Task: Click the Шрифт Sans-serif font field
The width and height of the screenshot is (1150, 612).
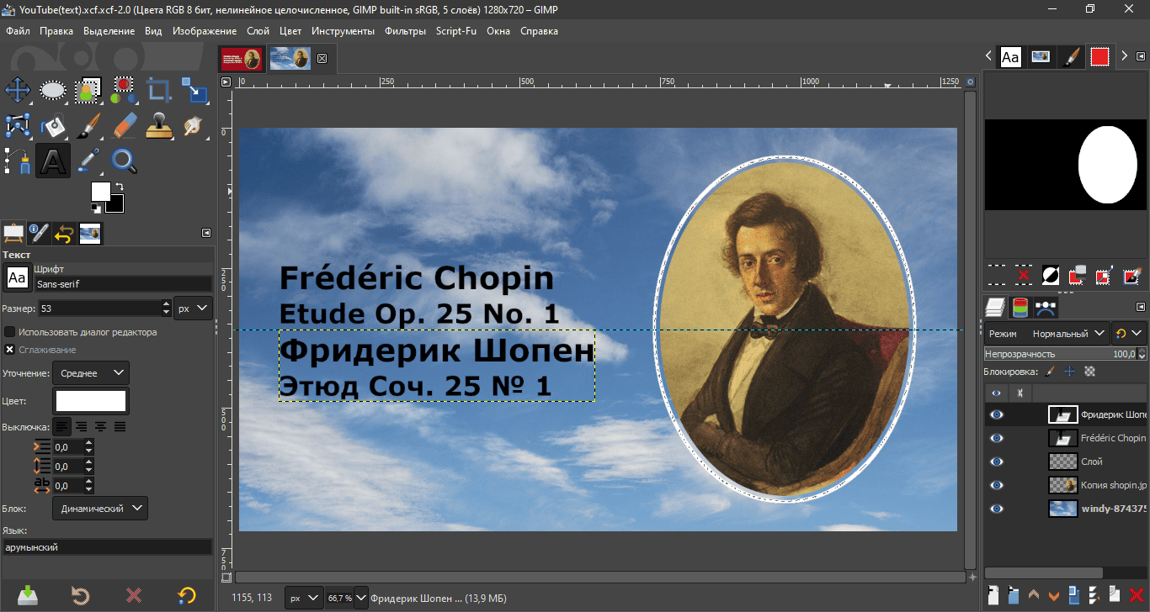Action: [x=123, y=284]
